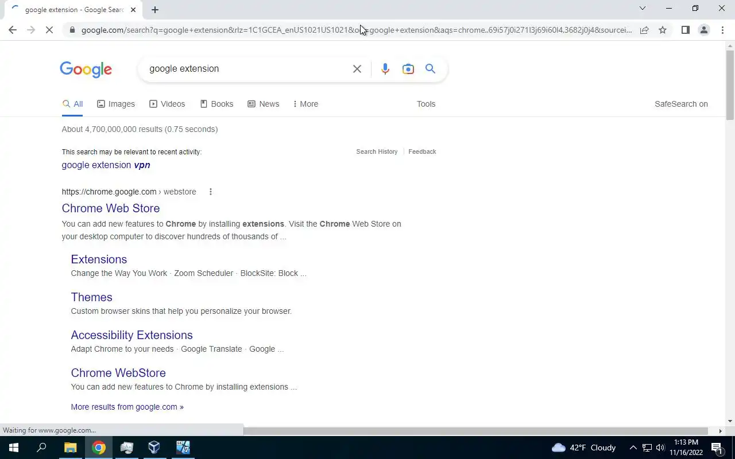Search by image with camera icon
Viewport: 735px width, 459px height.
(x=408, y=69)
